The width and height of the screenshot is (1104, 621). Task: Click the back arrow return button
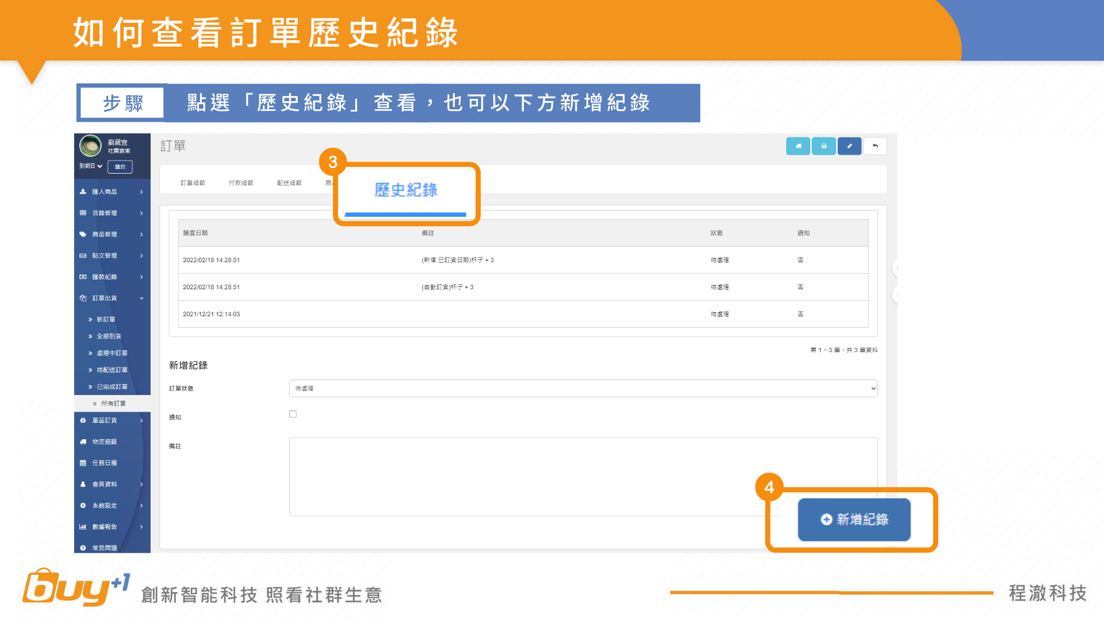click(x=875, y=146)
